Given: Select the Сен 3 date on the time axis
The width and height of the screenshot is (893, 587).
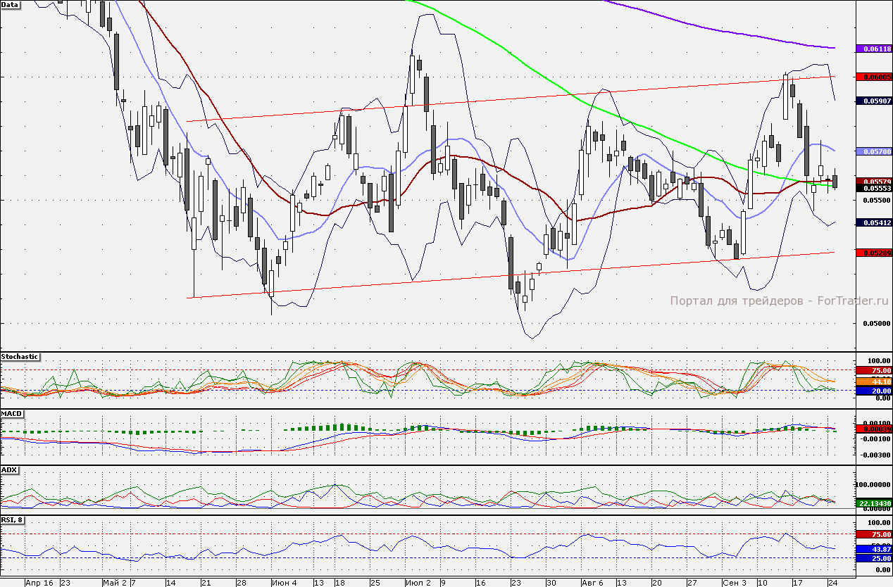Looking at the screenshot, I should point(735,583).
